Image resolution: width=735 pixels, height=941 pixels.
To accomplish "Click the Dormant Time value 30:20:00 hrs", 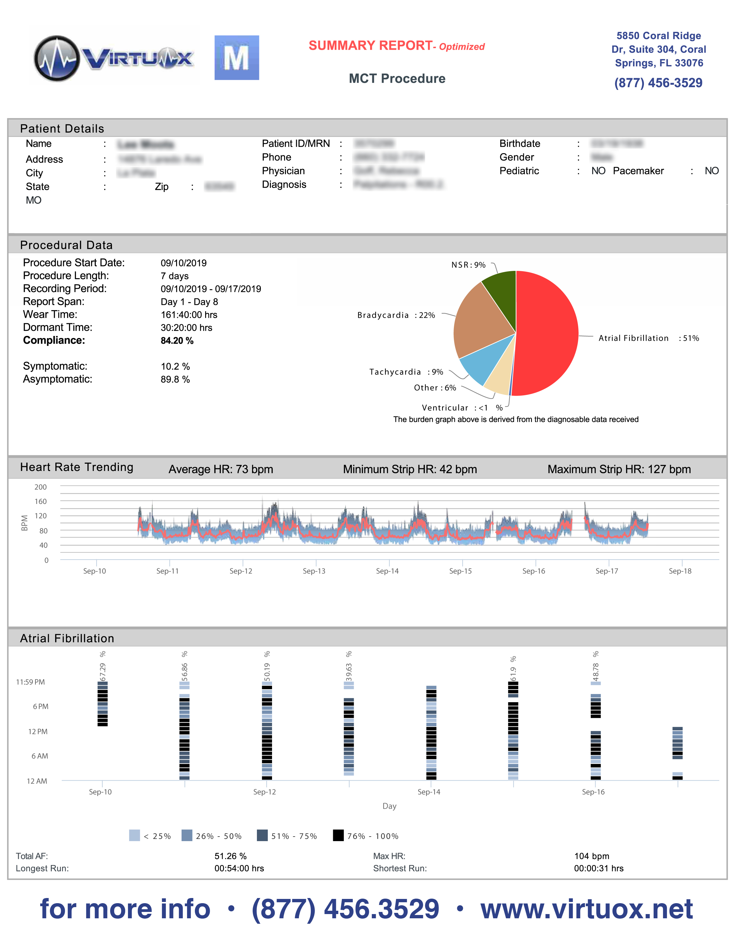I will pyautogui.click(x=186, y=327).
